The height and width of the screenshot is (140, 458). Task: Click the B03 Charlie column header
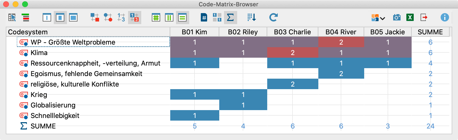pyautogui.click(x=292, y=32)
